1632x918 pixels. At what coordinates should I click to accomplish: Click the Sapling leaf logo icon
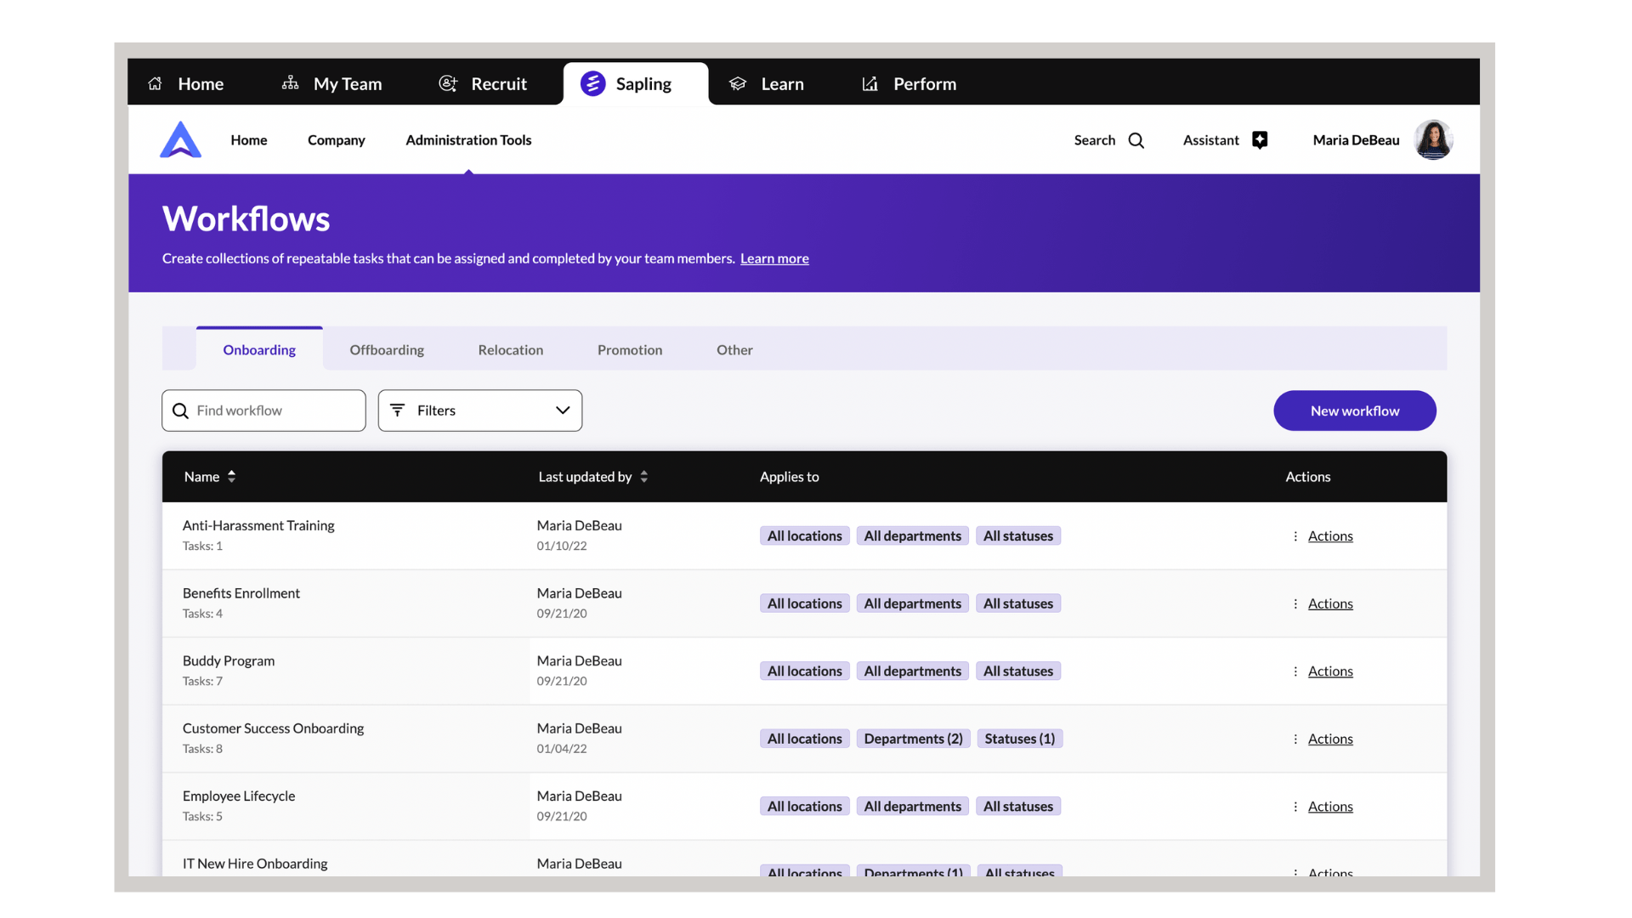(592, 83)
